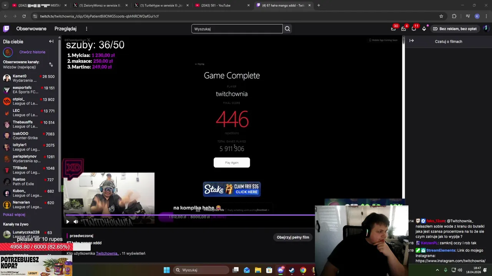Open TFBlade channel in sidebar
The width and height of the screenshot is (492, 276).
point(29,170)
